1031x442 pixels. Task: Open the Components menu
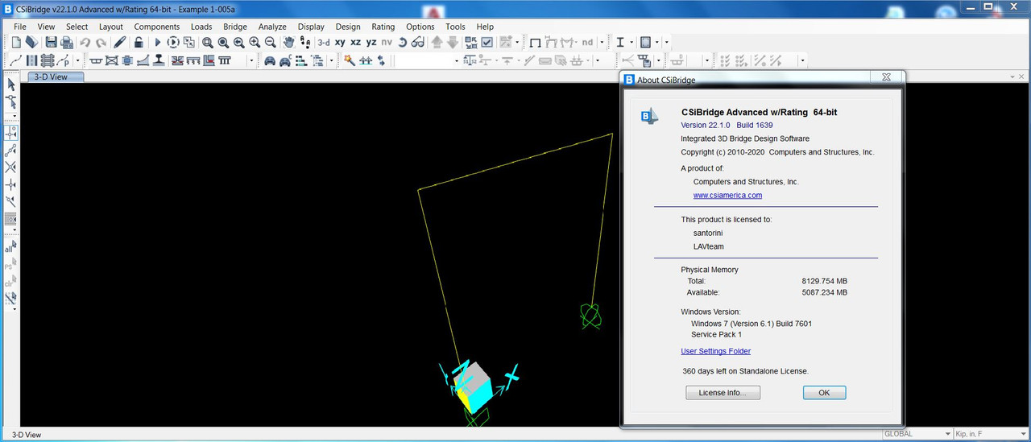point(157,27)
